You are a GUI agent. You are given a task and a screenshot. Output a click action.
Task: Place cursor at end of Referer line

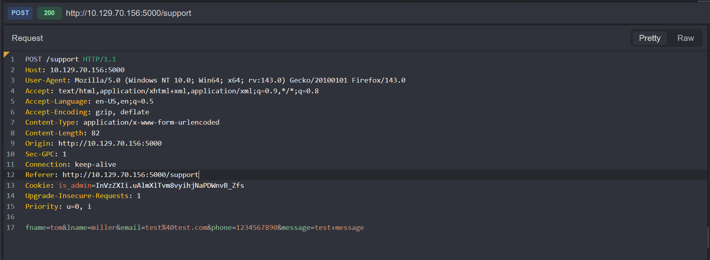198,175
